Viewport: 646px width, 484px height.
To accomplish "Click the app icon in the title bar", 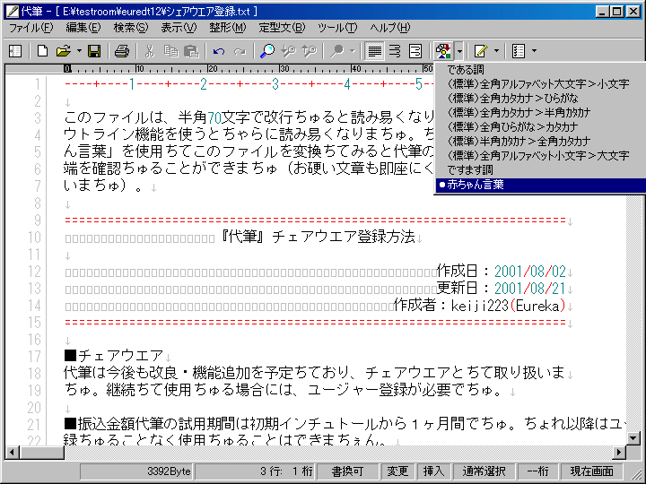I will pos(13,11).
